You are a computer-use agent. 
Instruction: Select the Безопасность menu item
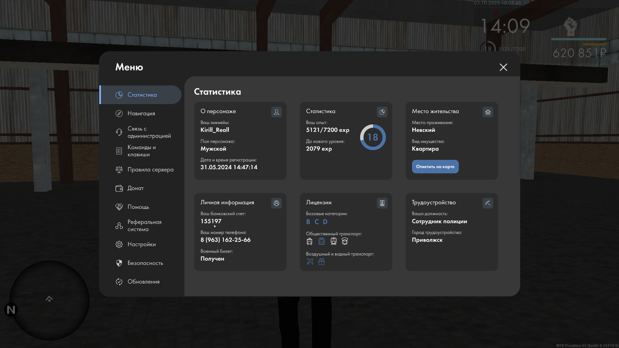click(x=145, y=263)
